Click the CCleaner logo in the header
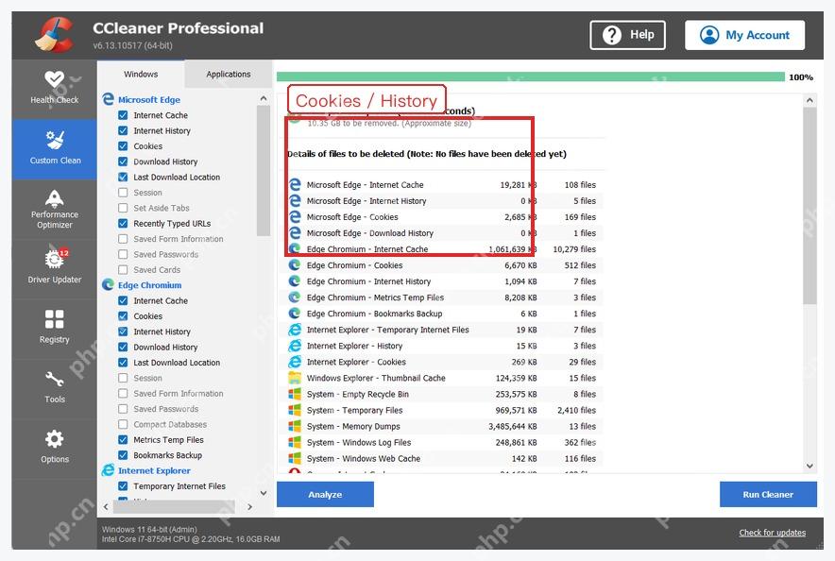 click(55, 35)
